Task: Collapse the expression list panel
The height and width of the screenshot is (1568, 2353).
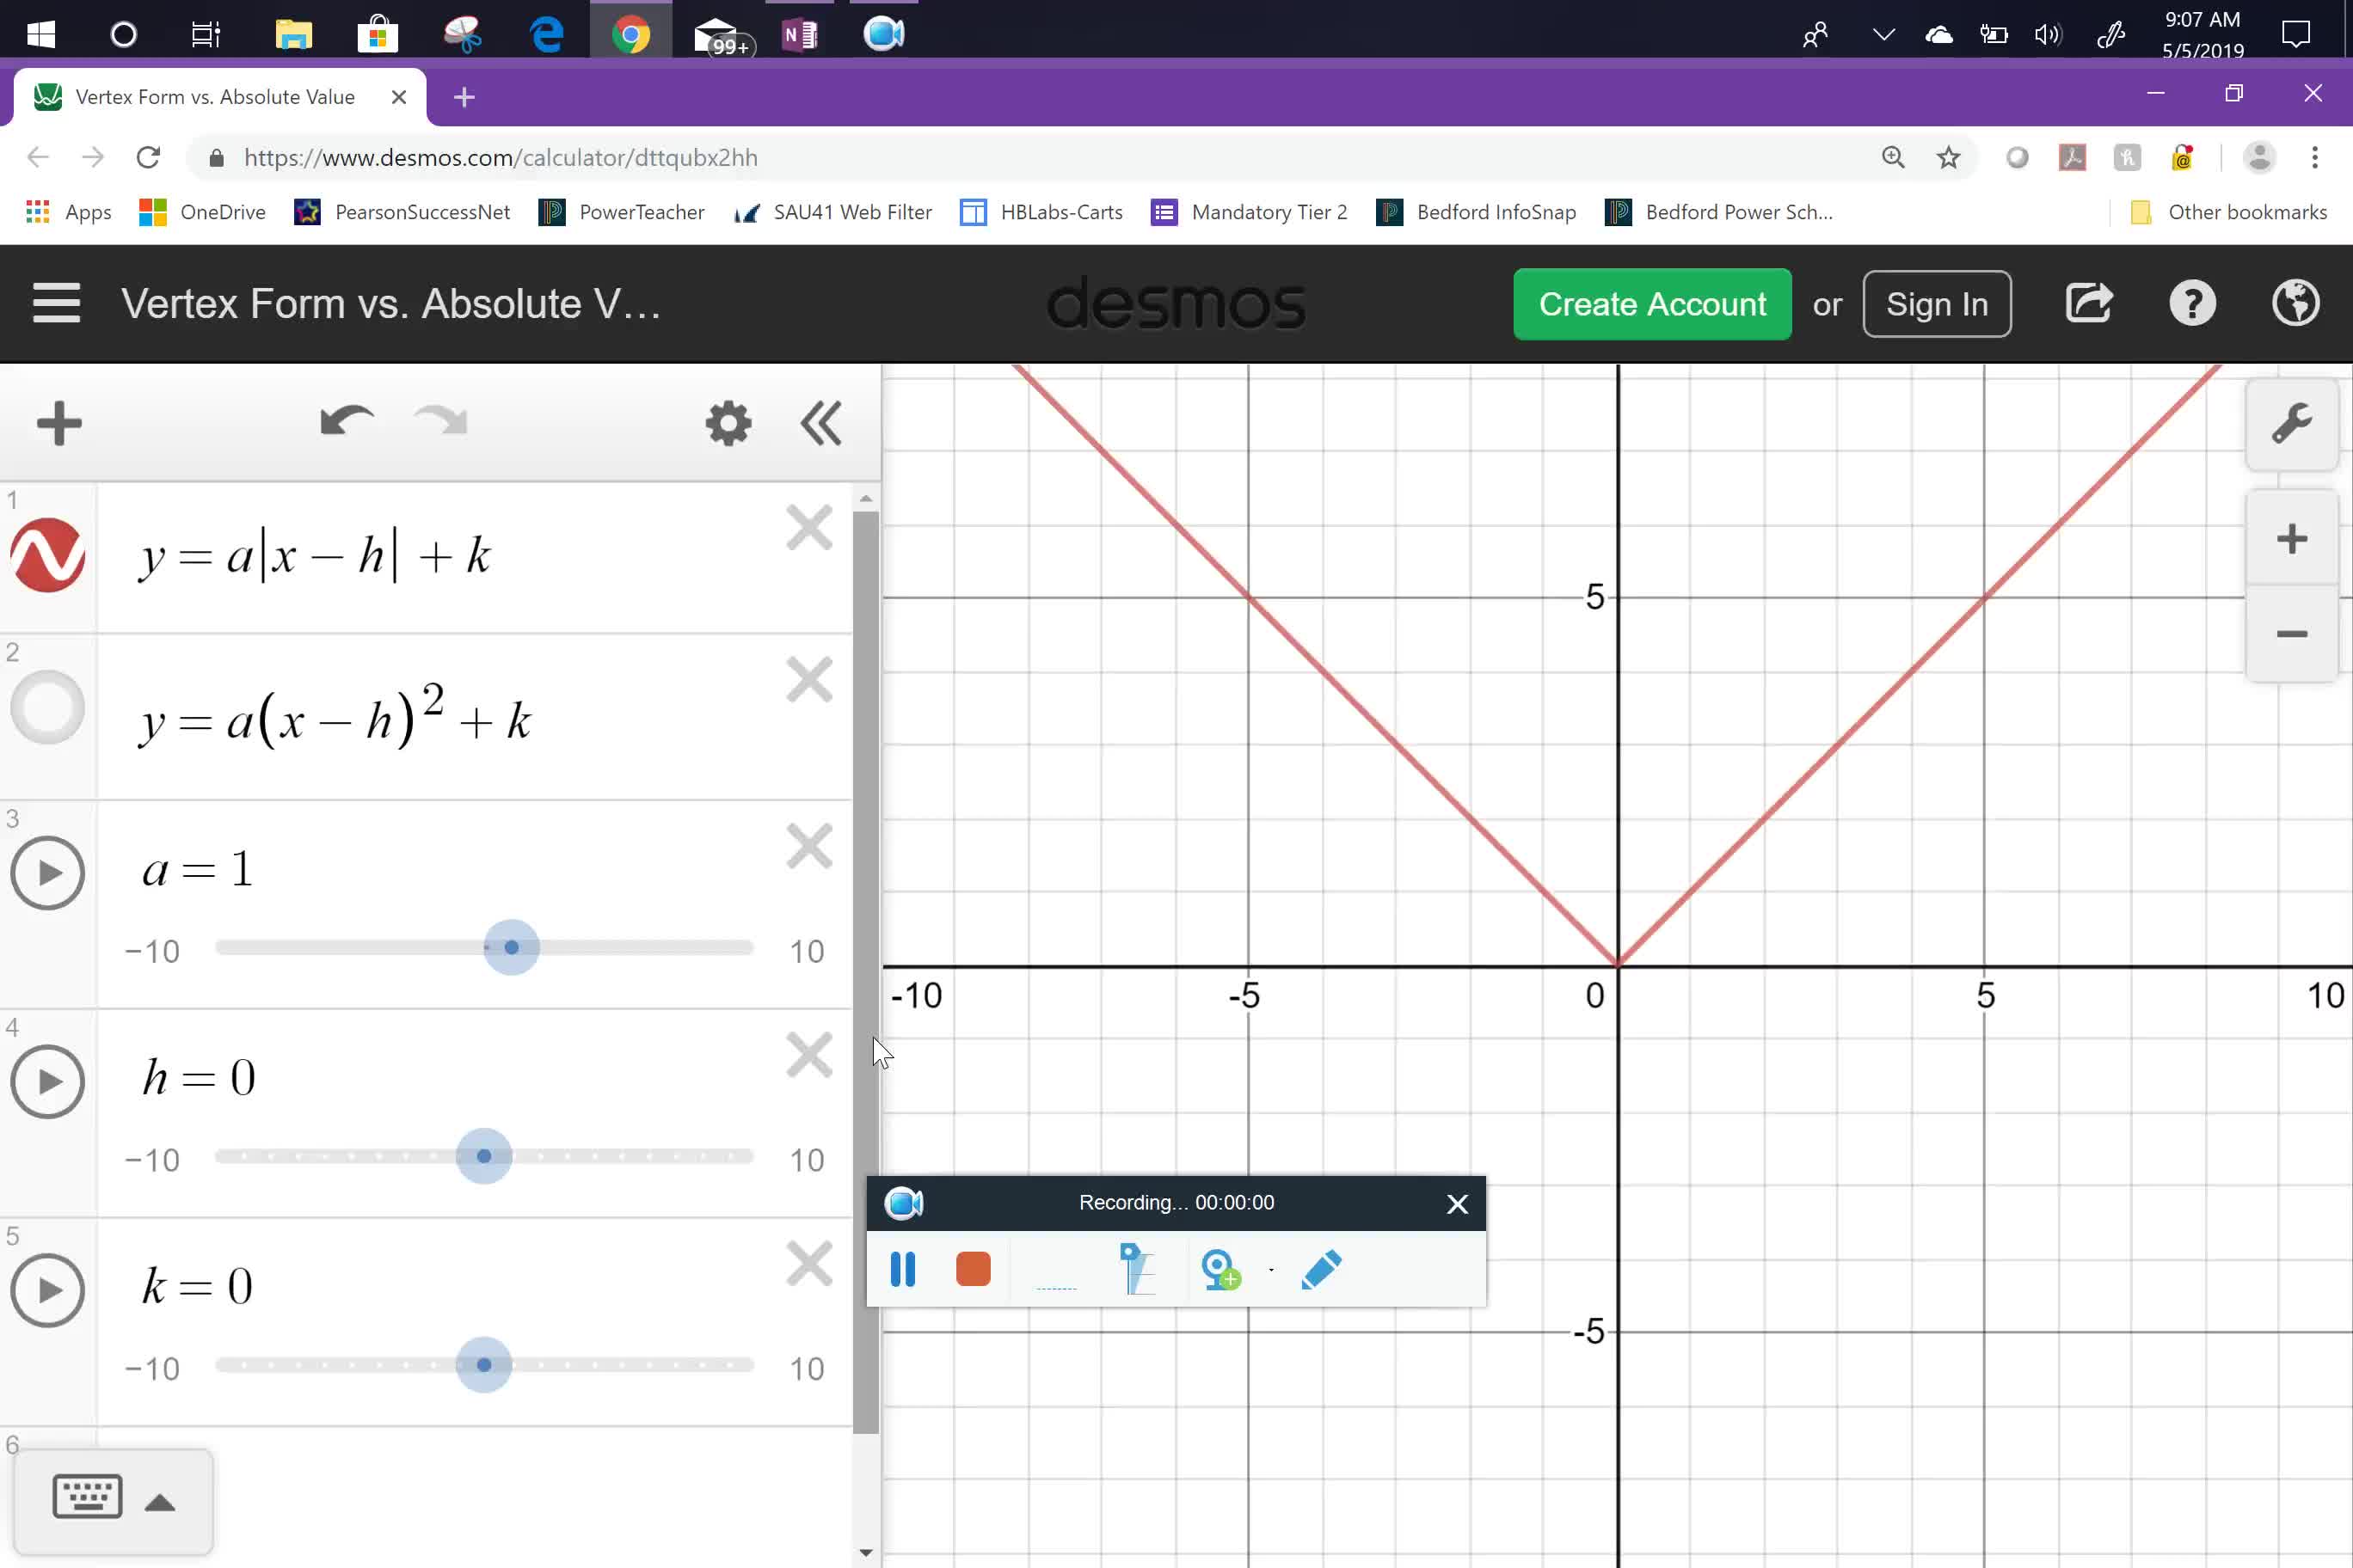Action: pyautogui.click(x=820, y=422)
